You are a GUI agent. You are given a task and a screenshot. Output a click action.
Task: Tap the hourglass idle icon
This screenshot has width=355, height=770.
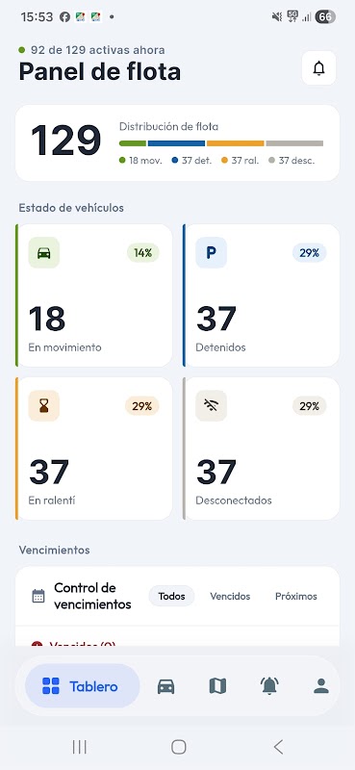[x=44, y=405]
